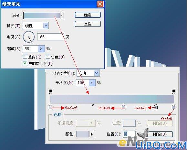Open the scale slider arrow next to 58
The height and width of the screenshot is (150, 187).
click(41, 49)
